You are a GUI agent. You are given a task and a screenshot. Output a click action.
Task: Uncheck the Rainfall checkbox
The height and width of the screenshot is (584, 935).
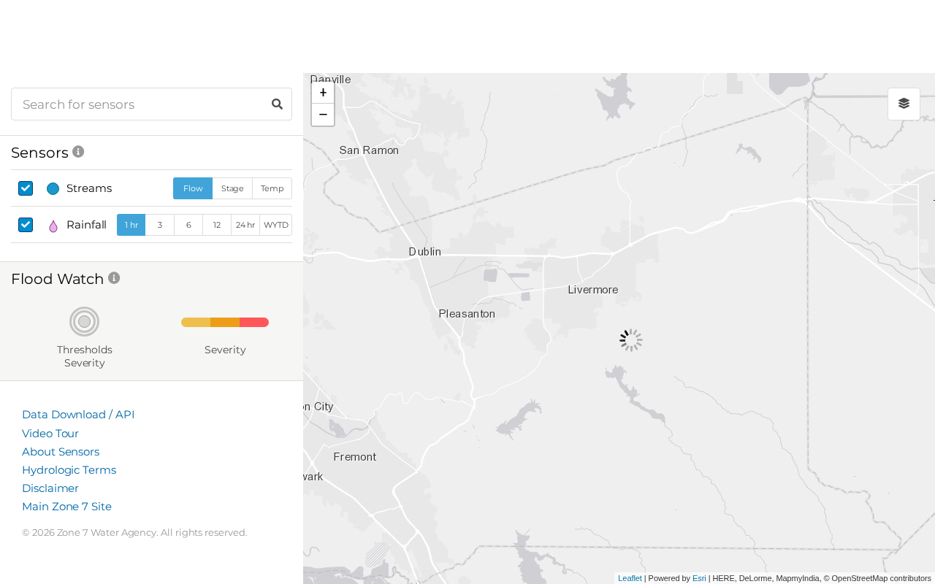(26, 225)
